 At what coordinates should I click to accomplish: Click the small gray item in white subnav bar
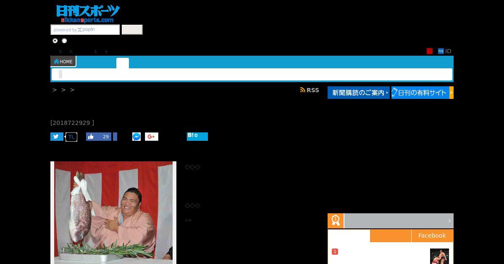pyautogui.click(x=60, y=74)
